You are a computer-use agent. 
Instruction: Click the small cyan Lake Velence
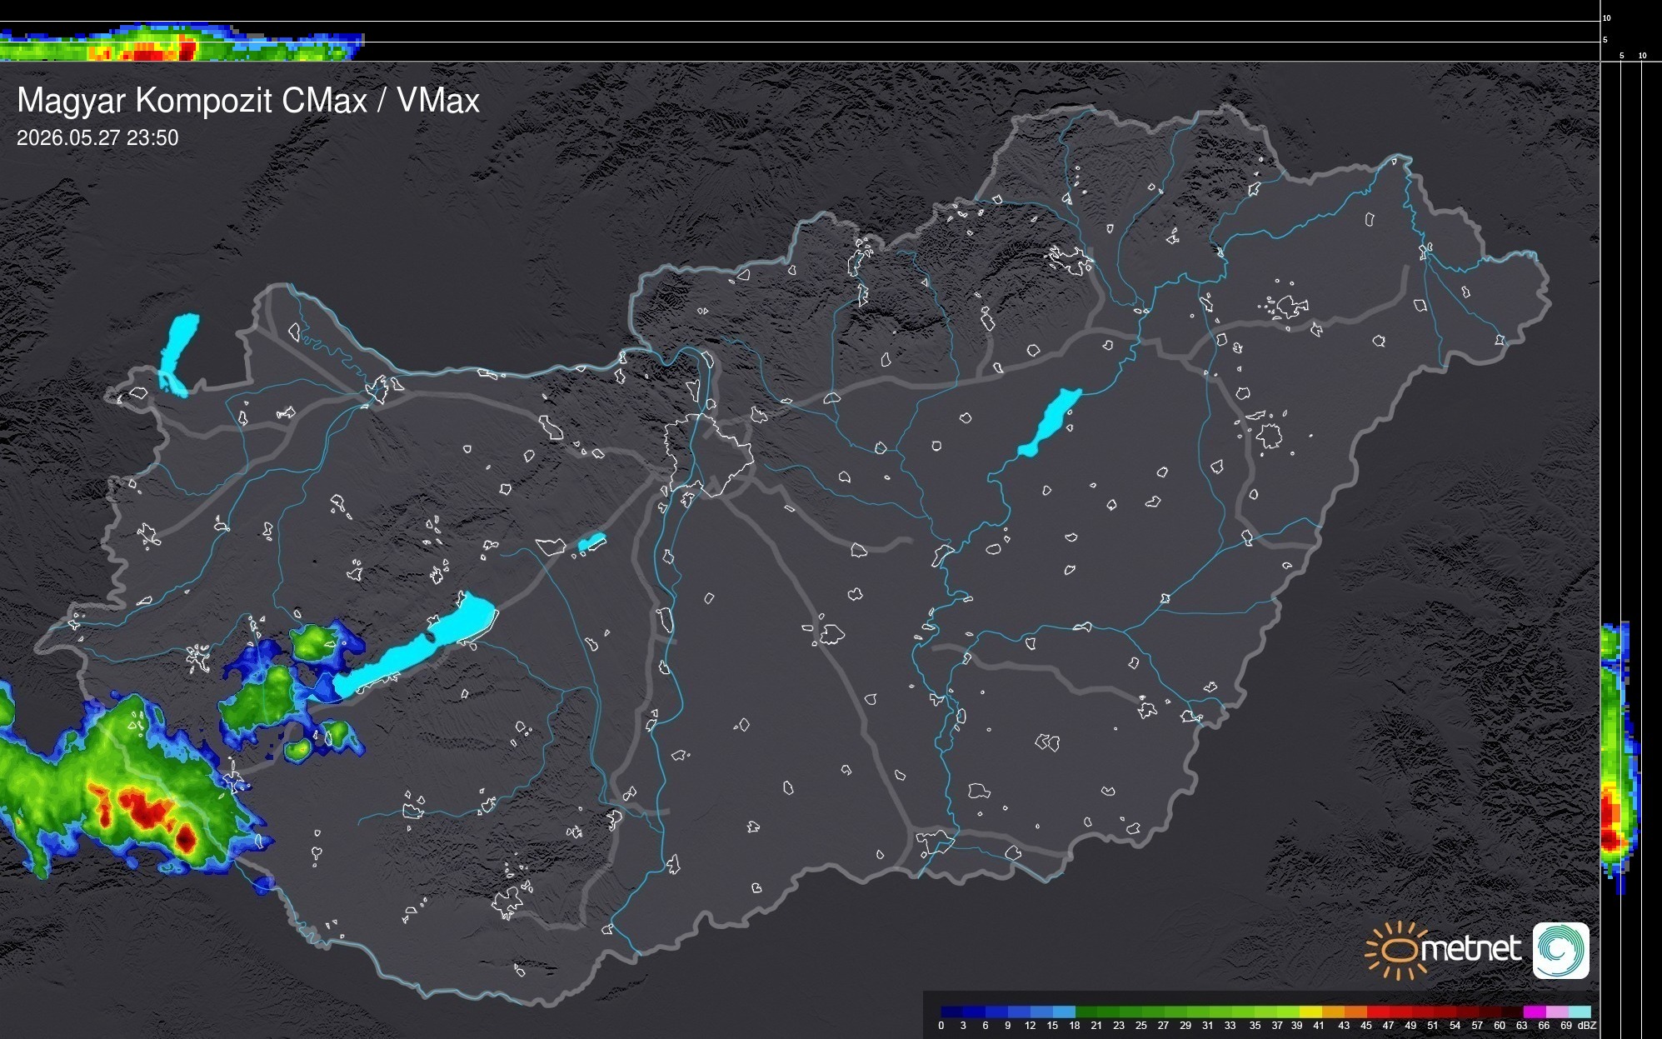(591, 542)
